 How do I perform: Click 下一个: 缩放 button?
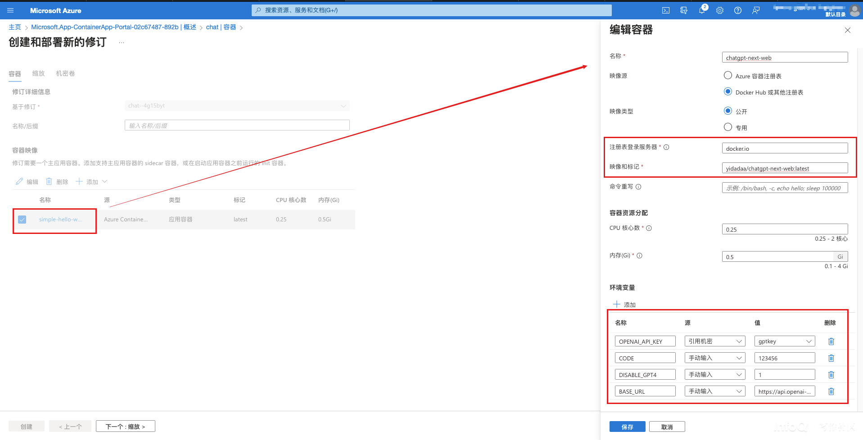pos(125,427)
